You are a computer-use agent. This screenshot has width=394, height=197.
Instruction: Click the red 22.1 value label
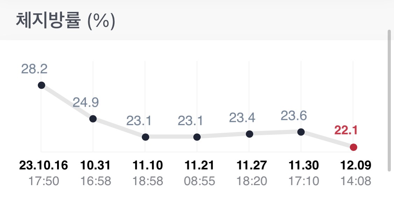pyautogui.click(x=345, y=130)
